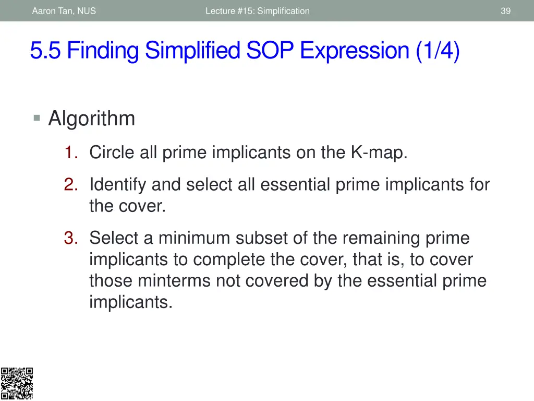This screenshot has height=401, width=534.
Task: Select the red step number 3
Action: coord(71,238)
